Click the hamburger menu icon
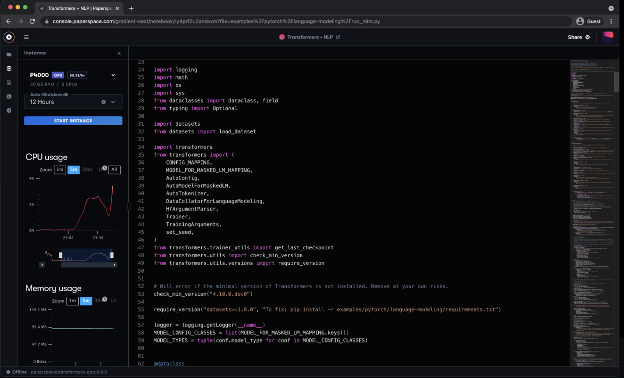This screenshot has width=624, height=378. click(26, 37)
